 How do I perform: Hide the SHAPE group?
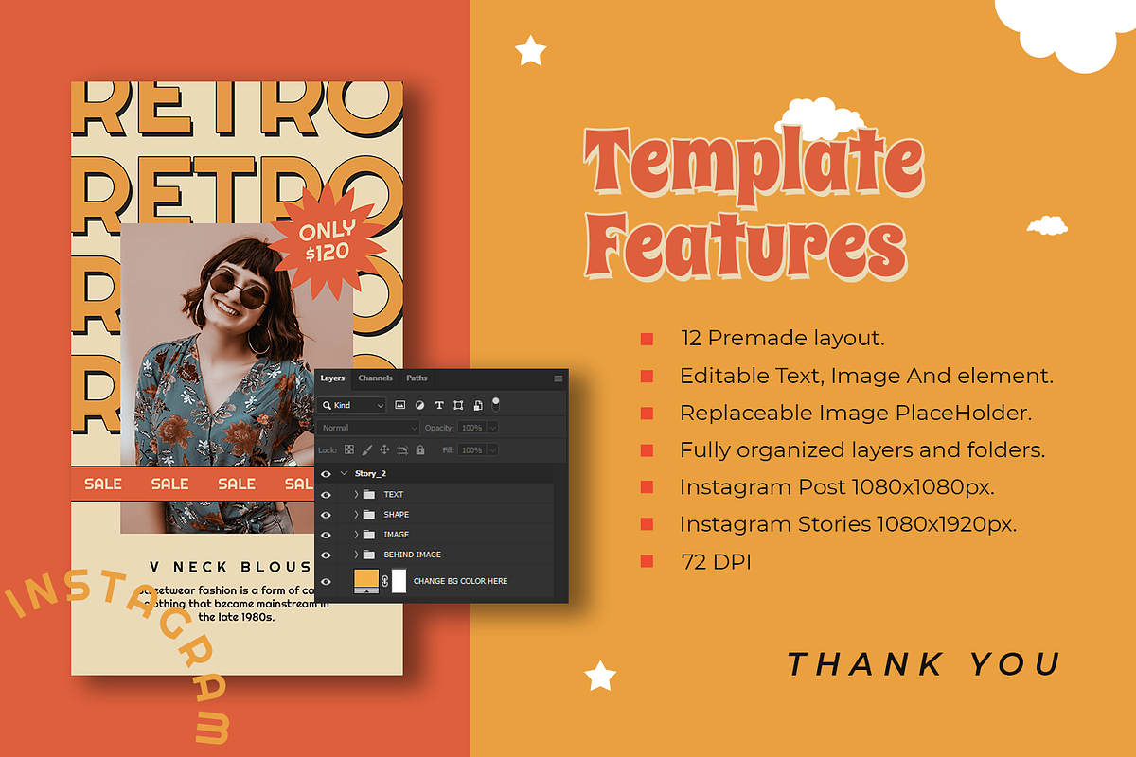(326, 514)
